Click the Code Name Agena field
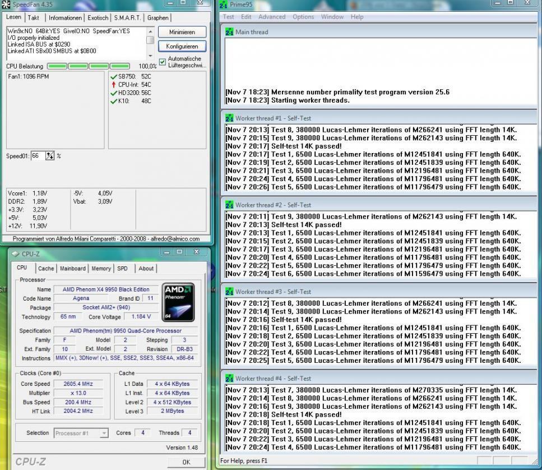 pos(81,298)
